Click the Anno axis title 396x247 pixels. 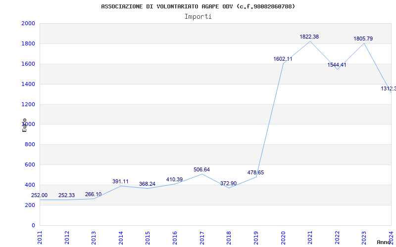pyautogui.click(x=384, y=242)
